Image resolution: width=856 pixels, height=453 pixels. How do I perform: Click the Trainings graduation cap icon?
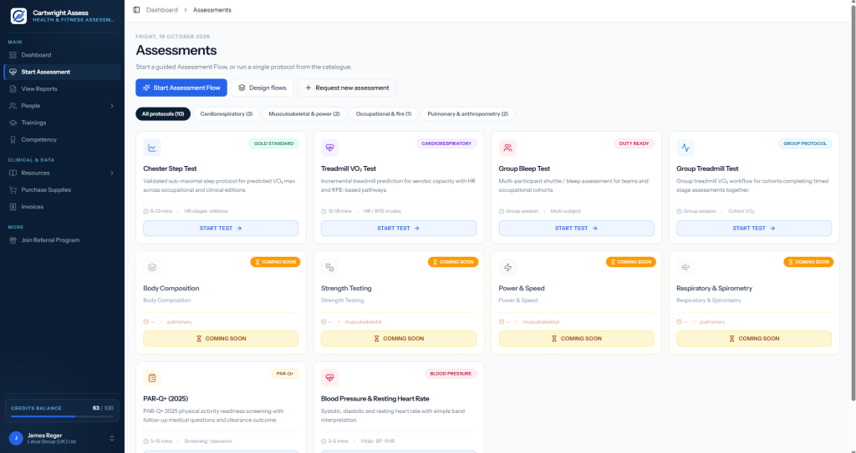point(13,123)
